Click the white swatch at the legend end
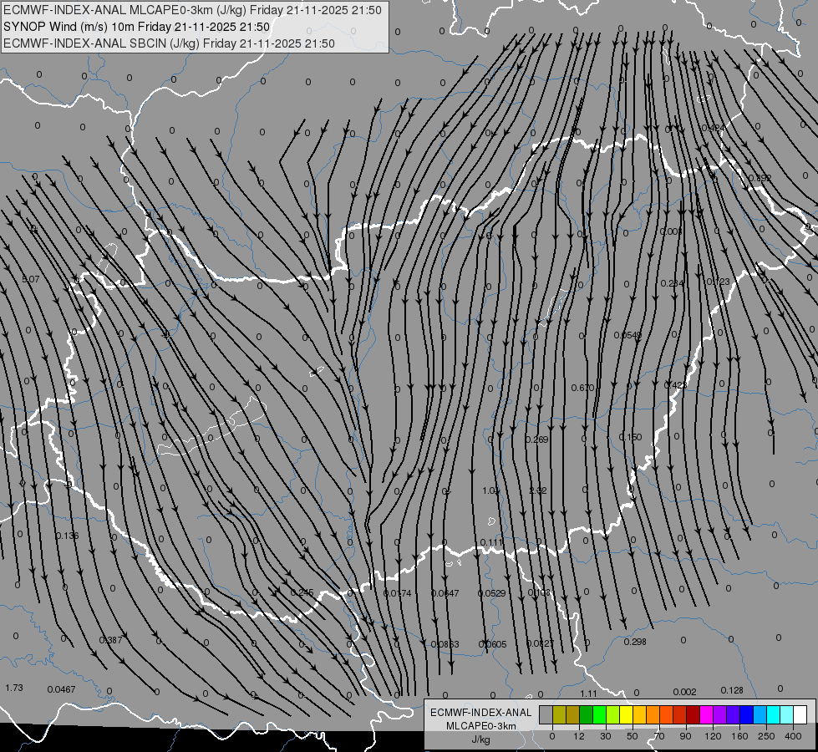Image resolution: width=818 pixels, height=752 pixels. (x=800, y=714)
